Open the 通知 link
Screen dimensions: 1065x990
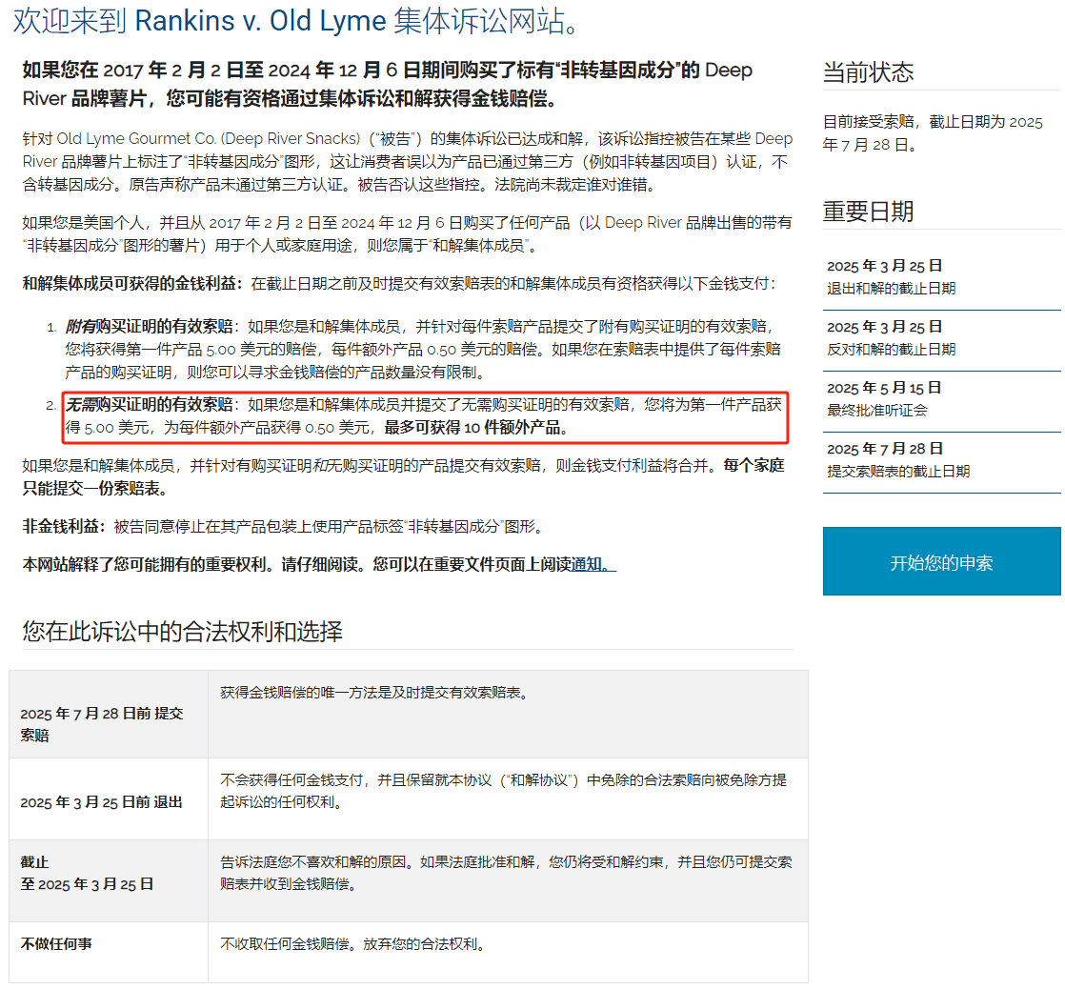click(593, 565)
